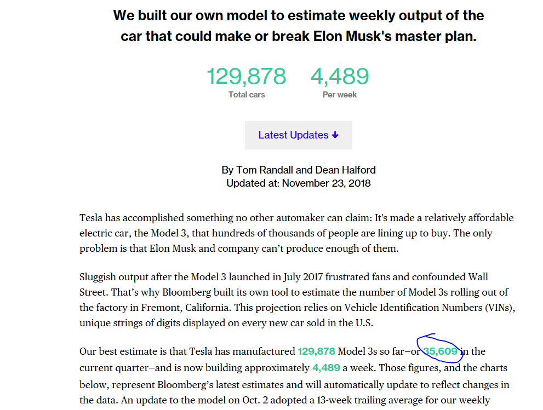
Task: Click the circled 35,609 quarterly number
Action: point(441,351)
